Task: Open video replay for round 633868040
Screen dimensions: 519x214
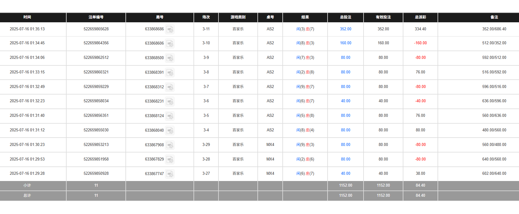Action: click(x=170, y=130)
